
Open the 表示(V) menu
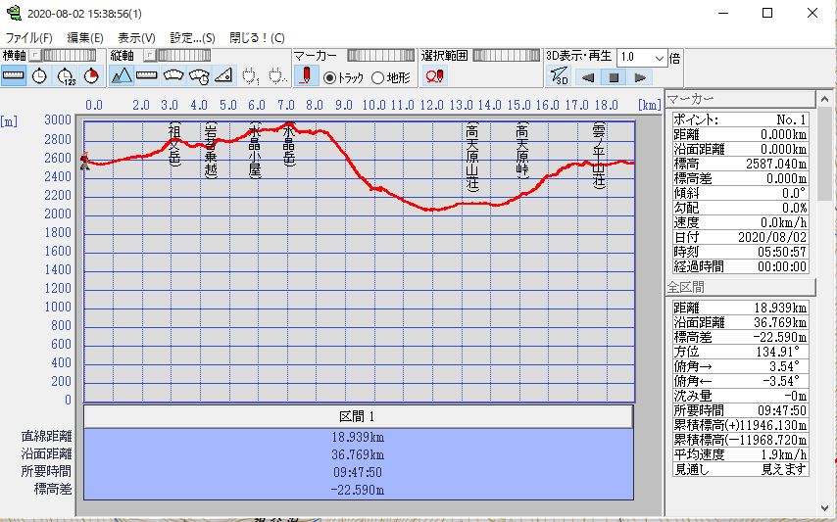coord(136,37)
